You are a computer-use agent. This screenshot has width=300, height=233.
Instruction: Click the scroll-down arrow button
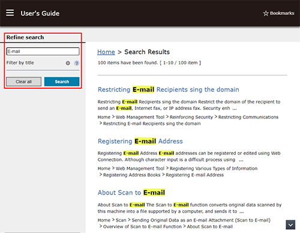click(290, 225)
